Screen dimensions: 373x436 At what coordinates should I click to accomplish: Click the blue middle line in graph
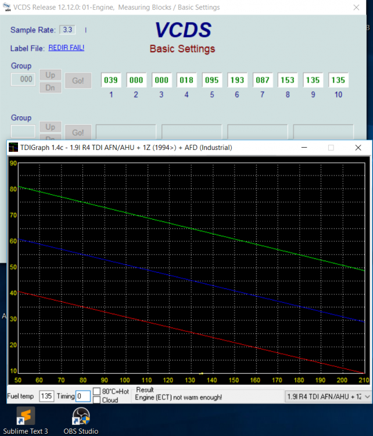(x=191, y=280)
